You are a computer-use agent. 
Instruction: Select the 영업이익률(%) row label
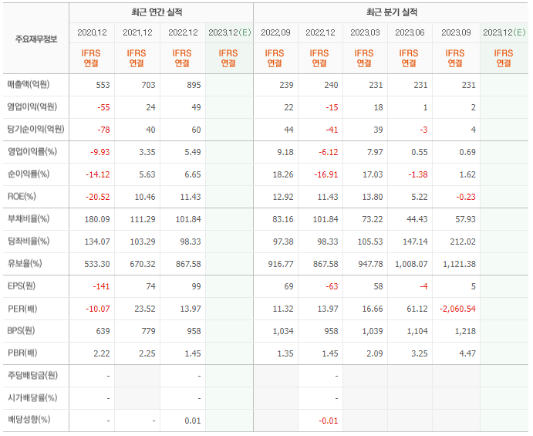pyautogui.click(x=32, y=152)
